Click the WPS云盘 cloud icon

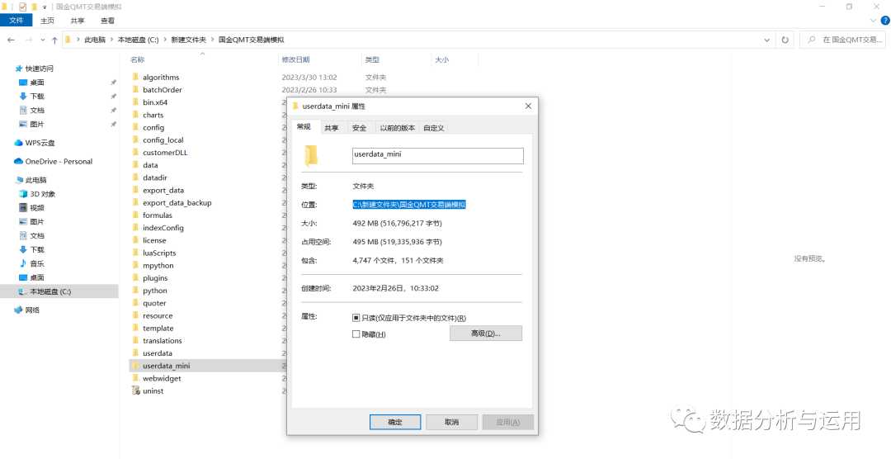[x=18, y=143]
